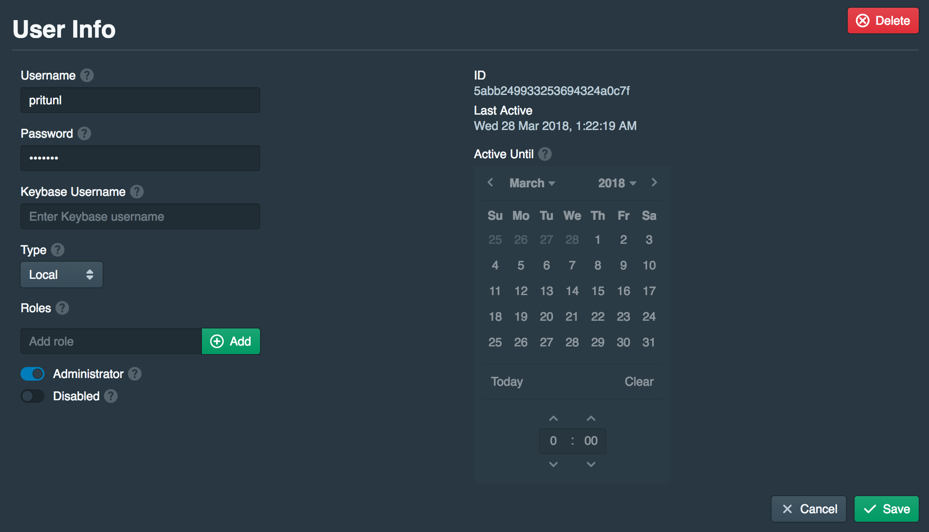This screenshot has height=532, width=929.
Task: Increase the hour with up arrow
Action: click(553, 419)
